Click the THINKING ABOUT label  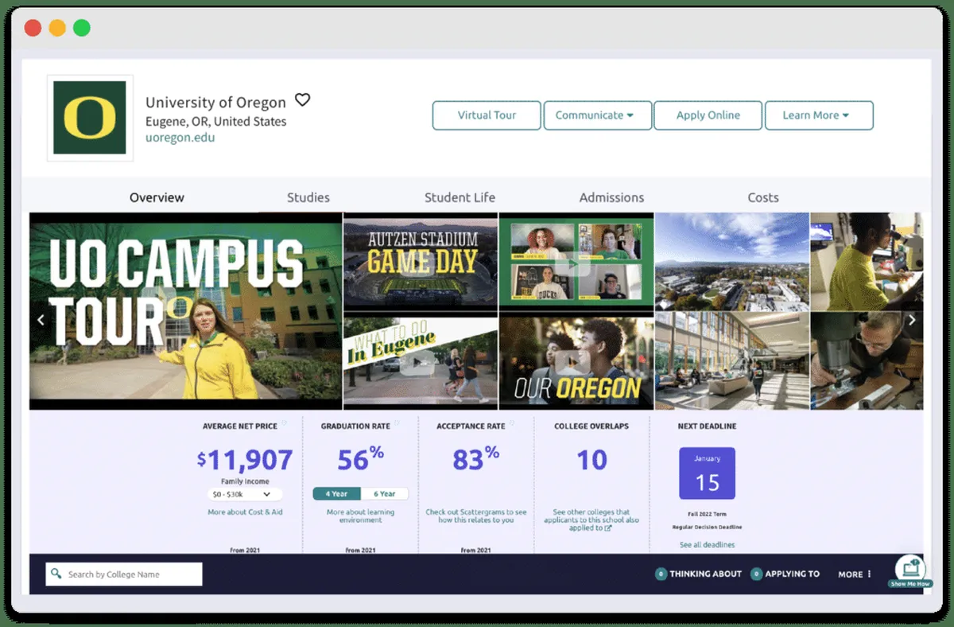click(705, 574)
